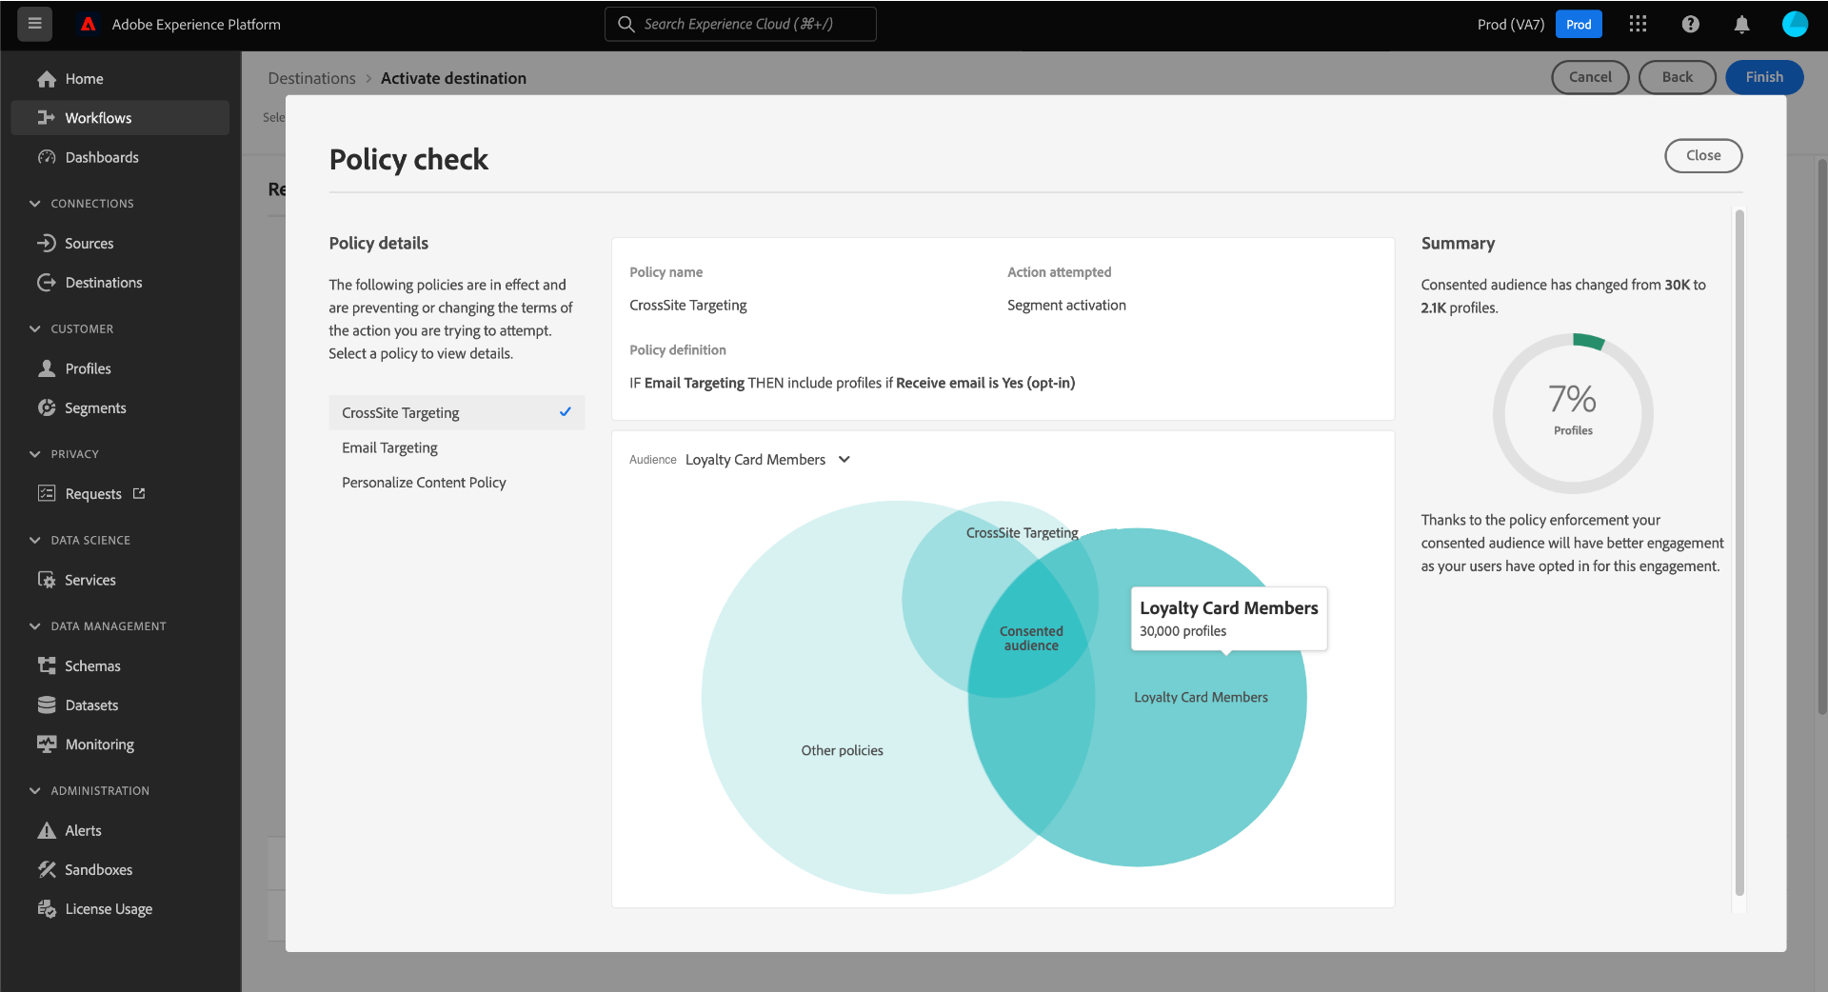Click in the Search Experience Cloud field
The width and height of the screenshot is (1828, 992).
pyautogui.click(x=741, y=24)
